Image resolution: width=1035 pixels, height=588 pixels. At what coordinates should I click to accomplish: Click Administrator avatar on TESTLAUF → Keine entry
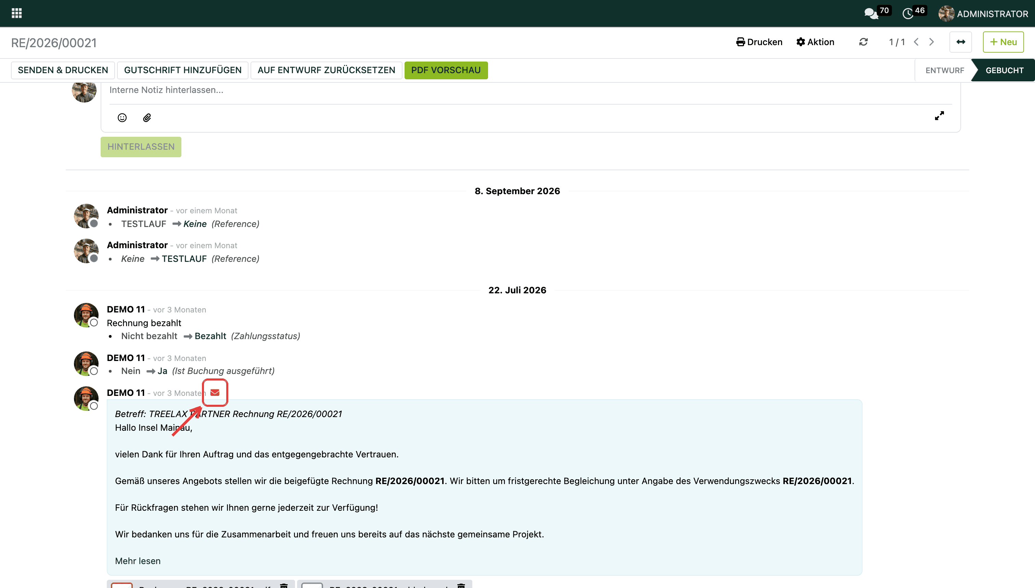86,216
